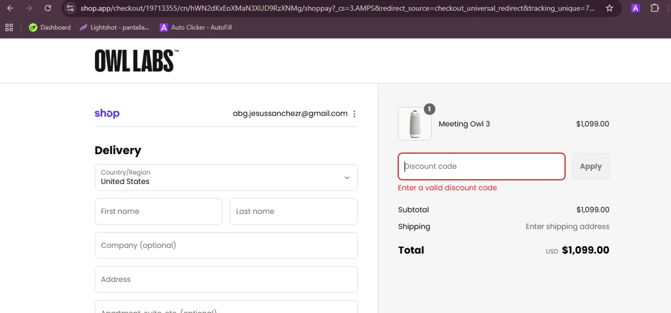Click the browser back arrow
671x313 pixels.
(10, 8)
